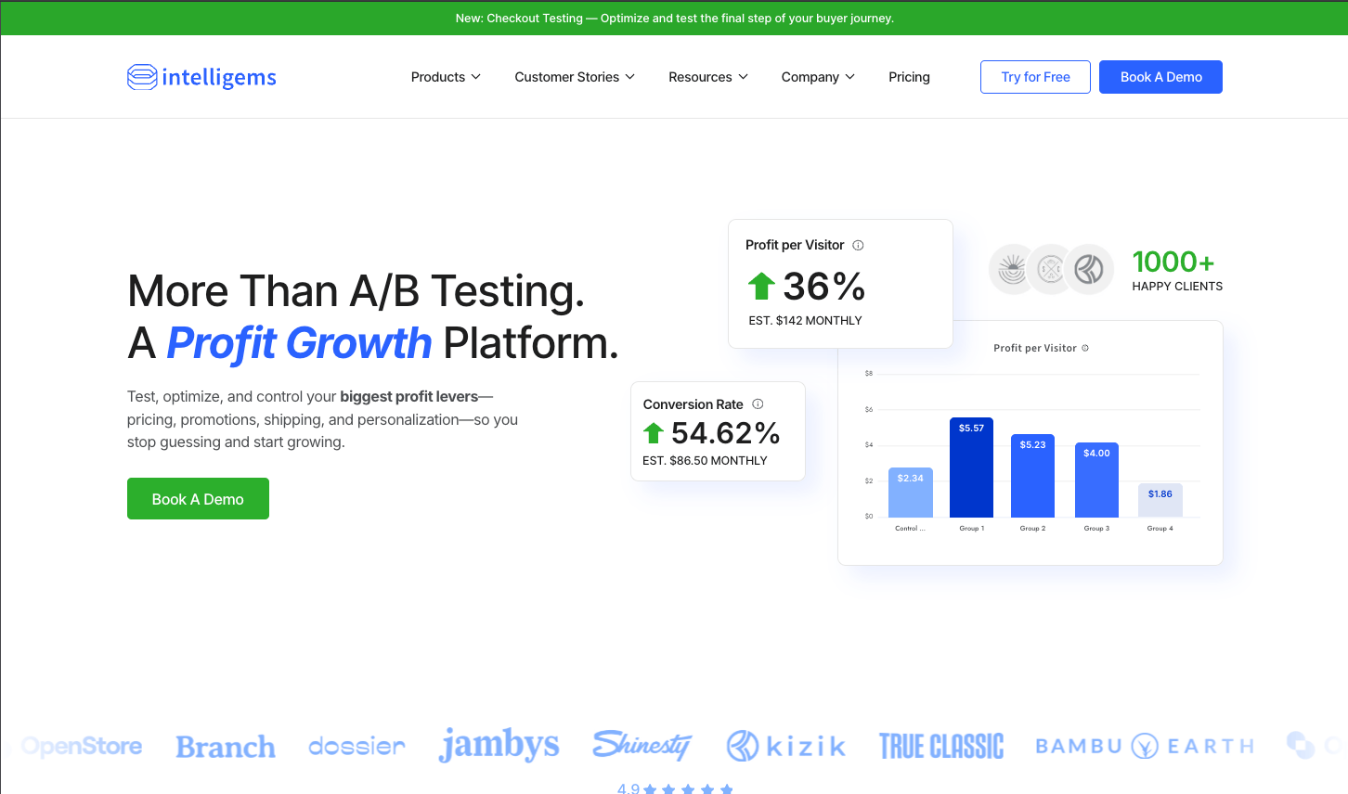
Task: Expand the Company dropdown
Action: click(x=817, y=77)
